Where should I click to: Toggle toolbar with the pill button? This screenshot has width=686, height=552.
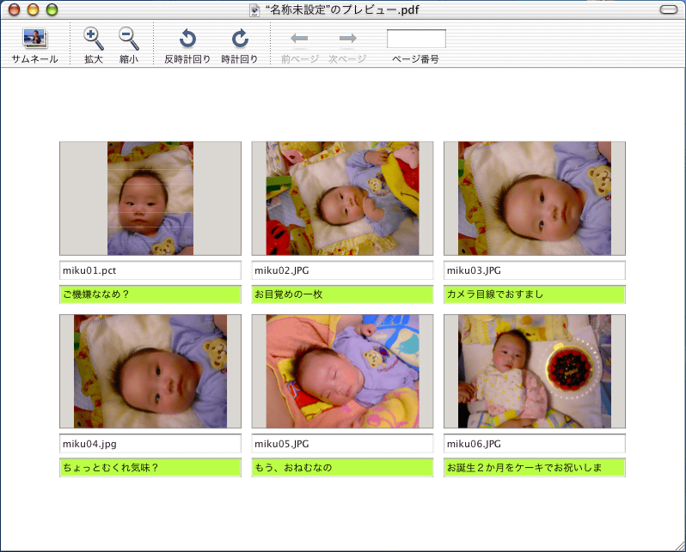point(668,9)
